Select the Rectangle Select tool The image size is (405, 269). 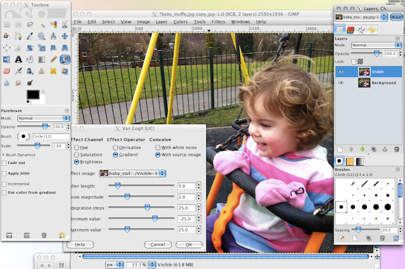tap(6, 25)
